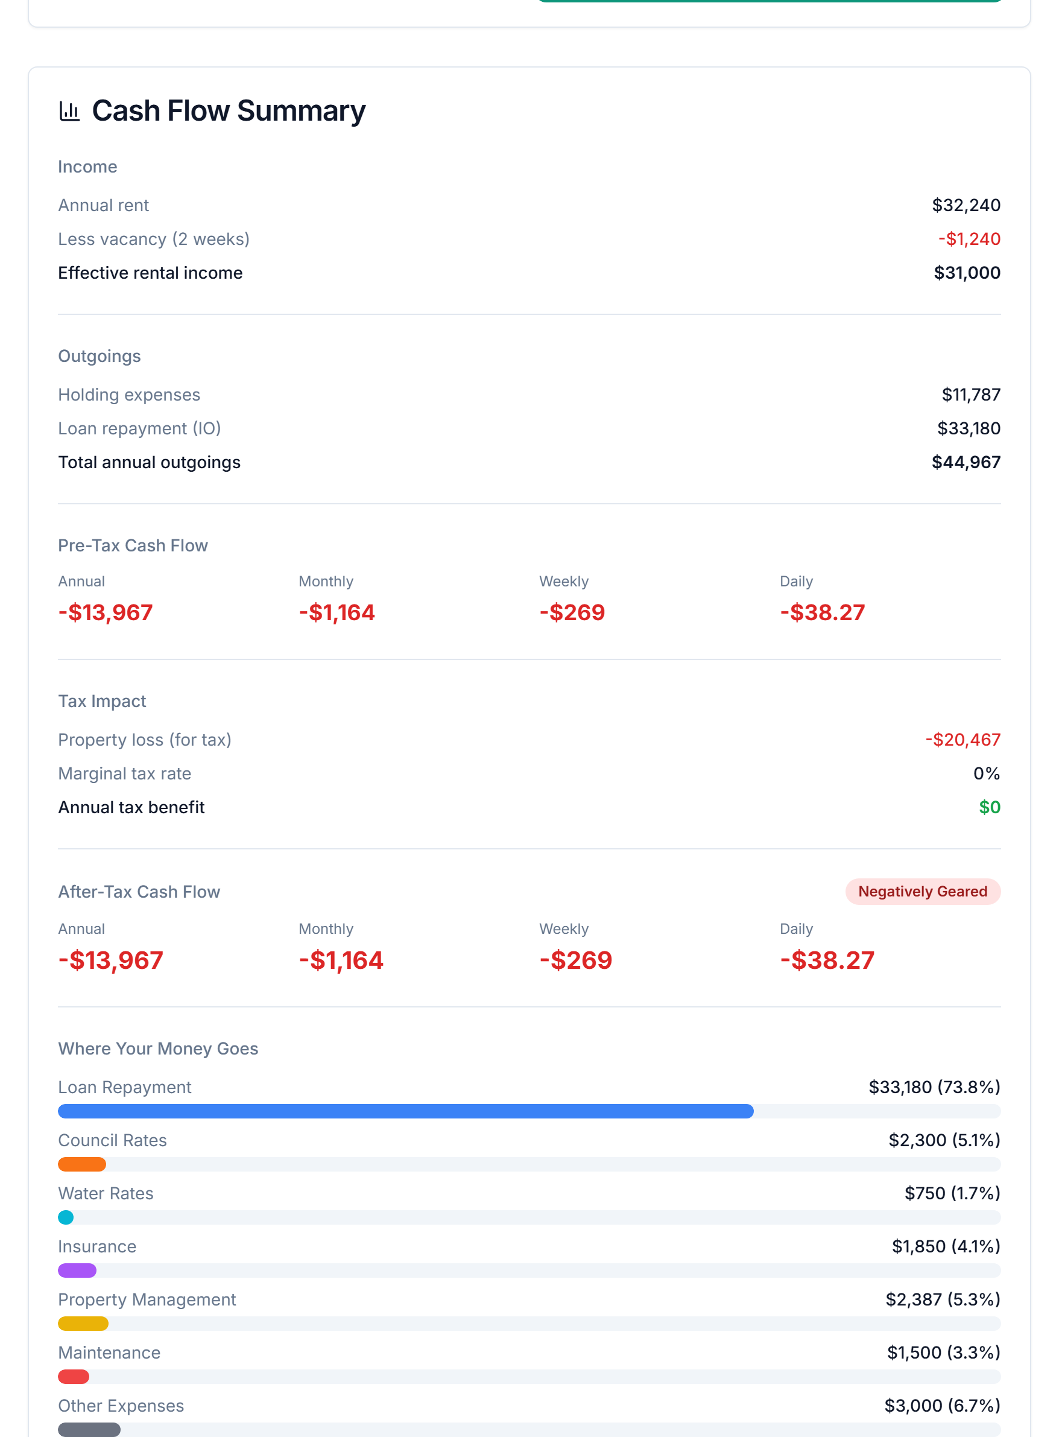Image resolution: width=1059 pixels, height=1437 pixels.
Task: Expand the Income section
Action: click(x=87, y=166)
